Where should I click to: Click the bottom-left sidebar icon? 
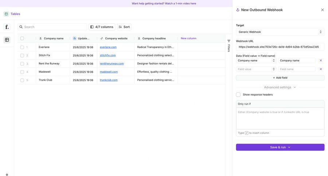[7, 175]
